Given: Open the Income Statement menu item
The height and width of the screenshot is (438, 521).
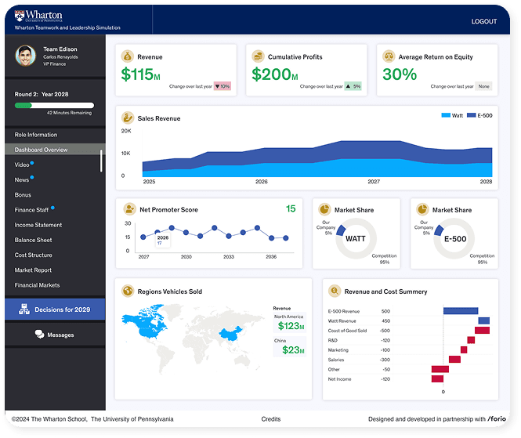Looking at the screenshot, I should click(38, 225).
